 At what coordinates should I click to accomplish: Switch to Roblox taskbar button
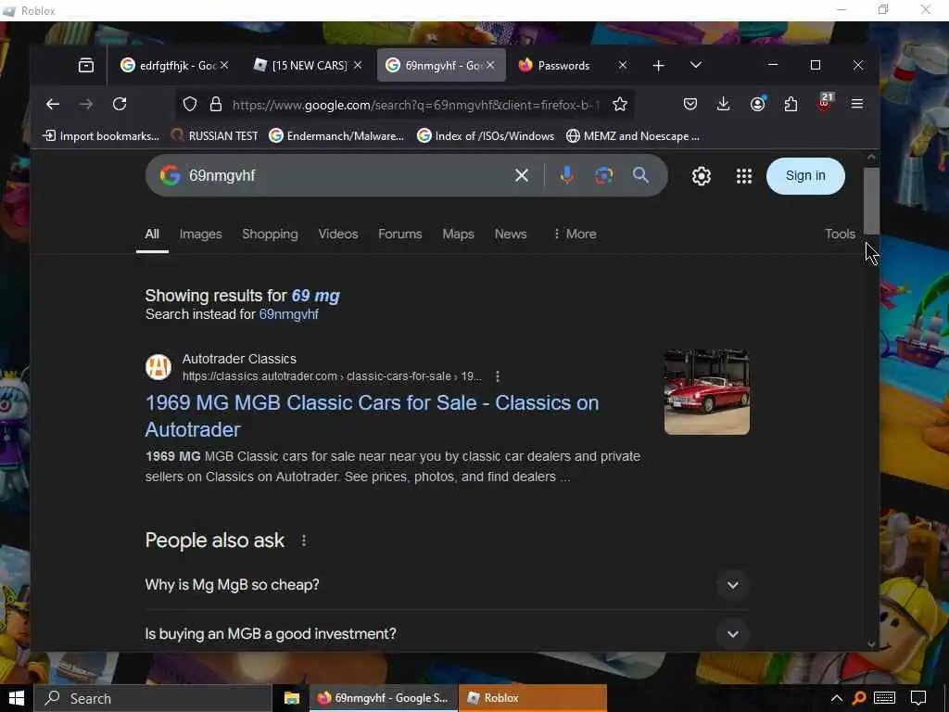[x=533, y=698]
